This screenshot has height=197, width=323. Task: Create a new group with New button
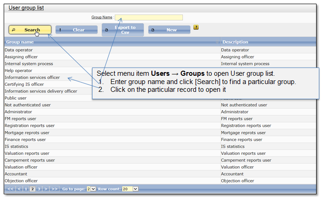click(169, 30)
